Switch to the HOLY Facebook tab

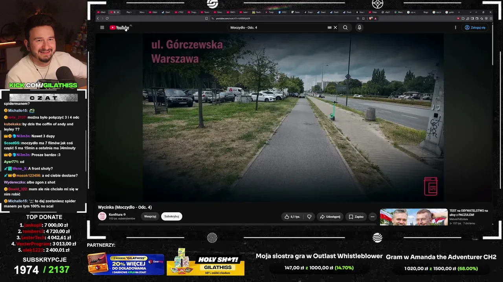coord(282,12)
